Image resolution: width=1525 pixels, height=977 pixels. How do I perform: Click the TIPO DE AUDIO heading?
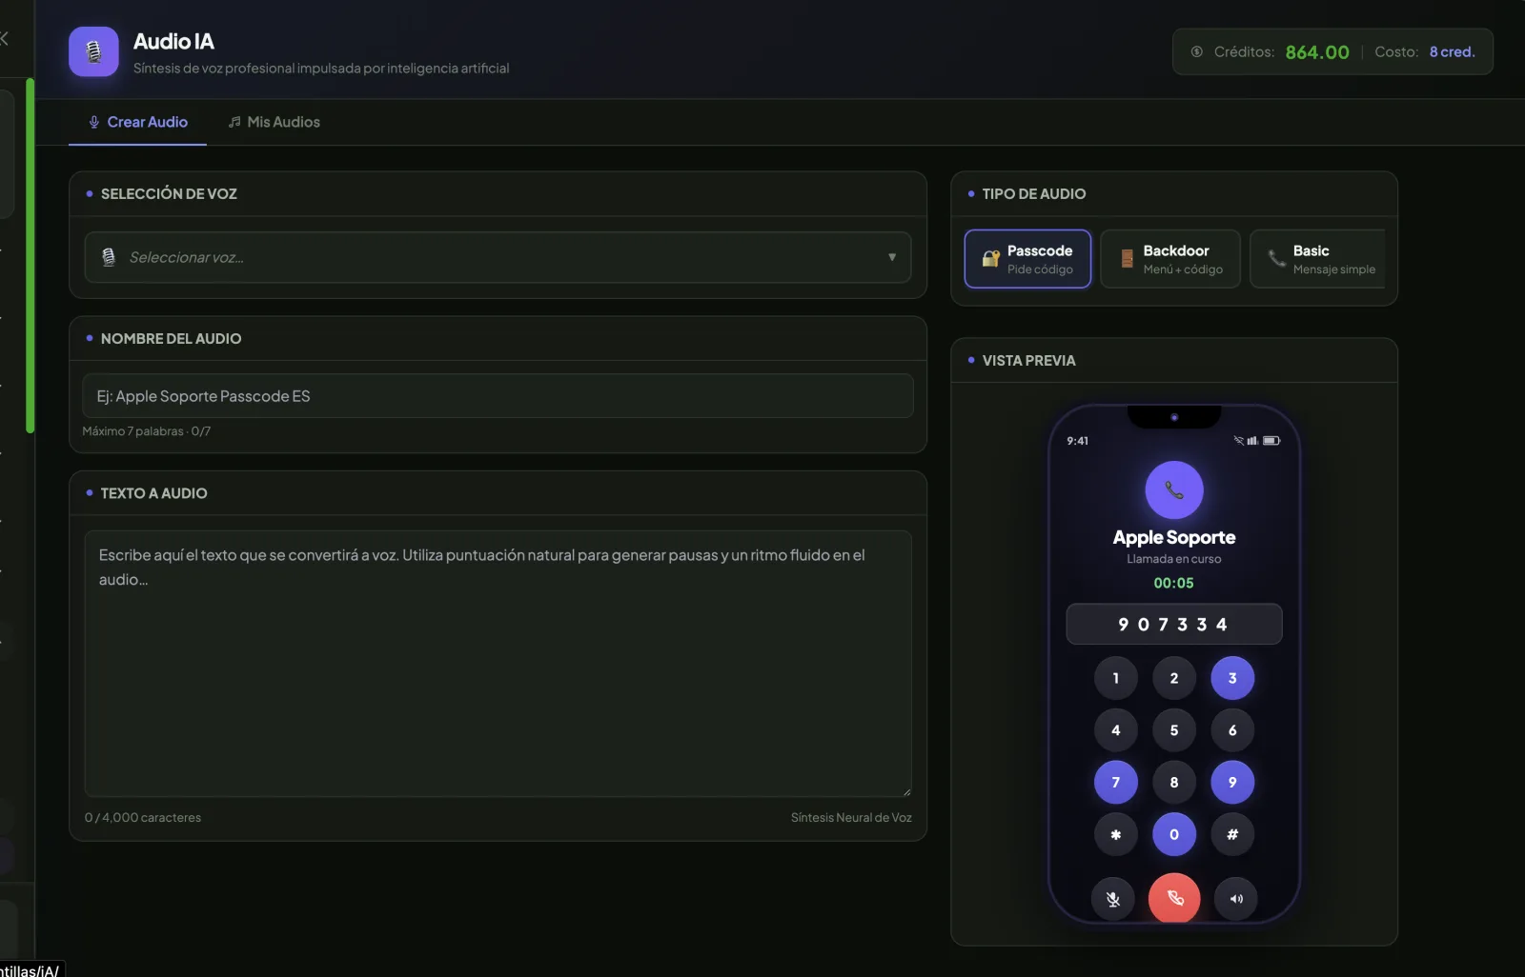point(1034,194)
